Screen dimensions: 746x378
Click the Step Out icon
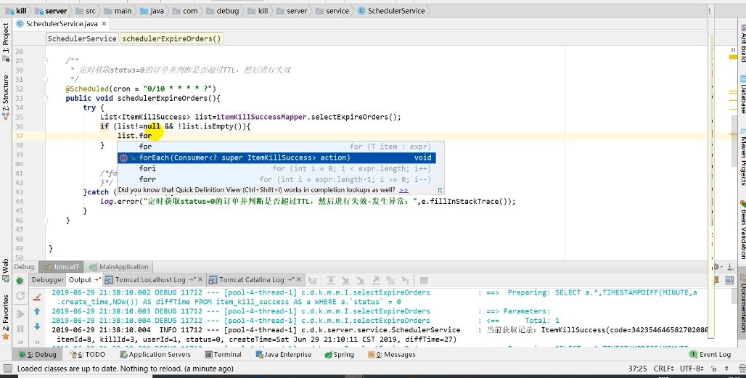(x=375, y=281)
